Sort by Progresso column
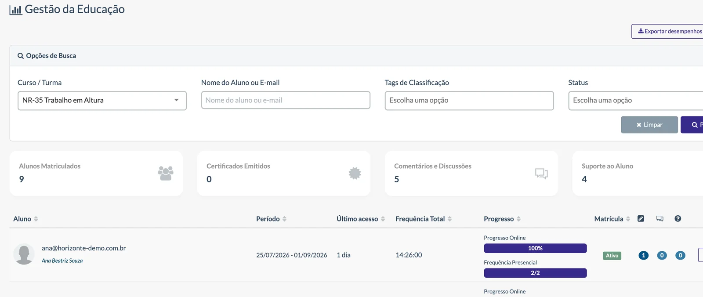Viewport: 703px width, 297px height. (x=502, y=219)
